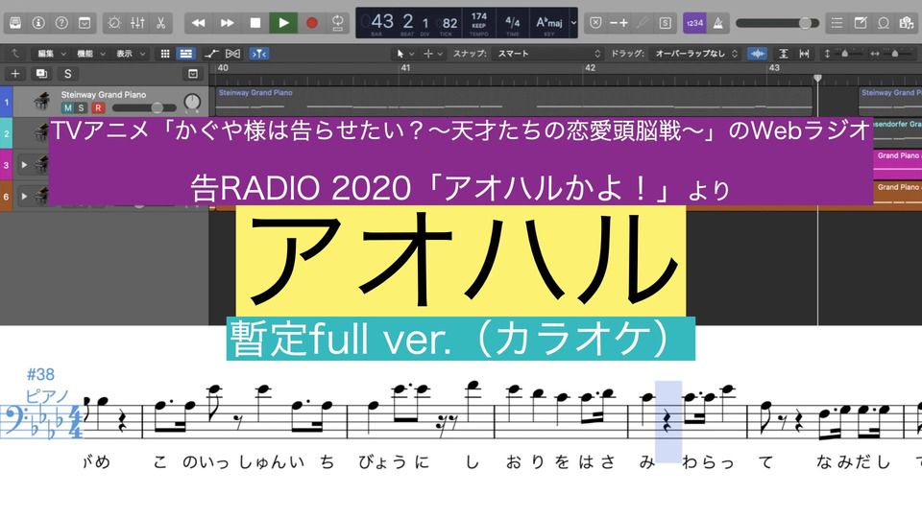Image resolution: width=922 pixels, height=518 pixels.
Task: Click the green Play button
Action: tap(283, 23)
